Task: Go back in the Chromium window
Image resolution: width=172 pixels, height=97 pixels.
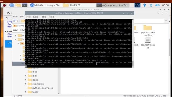Action: click(x=7, y=18)
